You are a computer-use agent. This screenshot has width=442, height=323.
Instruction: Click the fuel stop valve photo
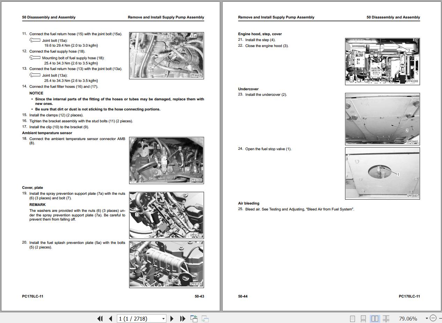[x=382, y=173]
